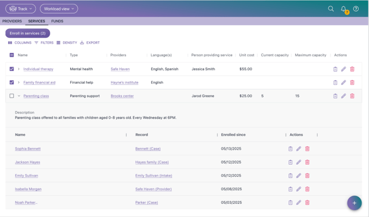
Task: Edit the Family financial aid service
Action: (x=344, y=82)
